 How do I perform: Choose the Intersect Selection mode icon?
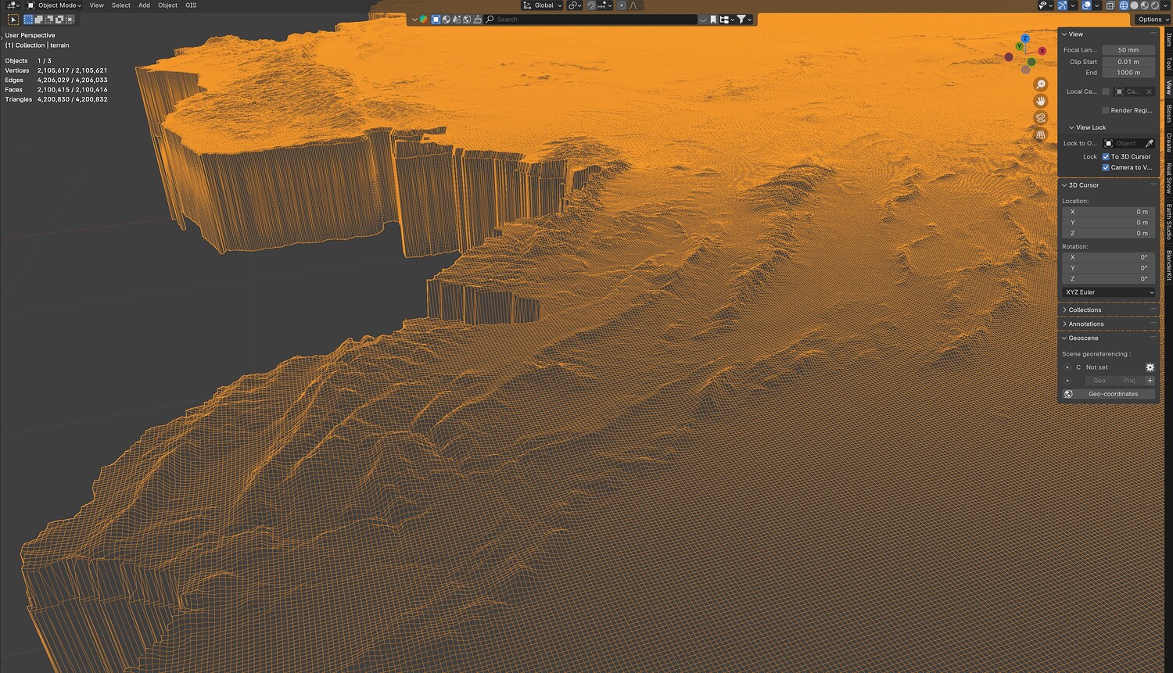click(70, 20)
